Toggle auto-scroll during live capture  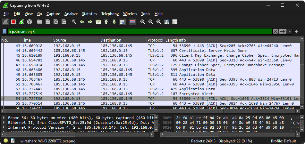click(x=122, y=22)
